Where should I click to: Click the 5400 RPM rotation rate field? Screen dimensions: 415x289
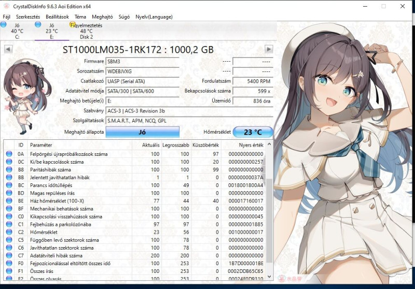tap(253, 81)
